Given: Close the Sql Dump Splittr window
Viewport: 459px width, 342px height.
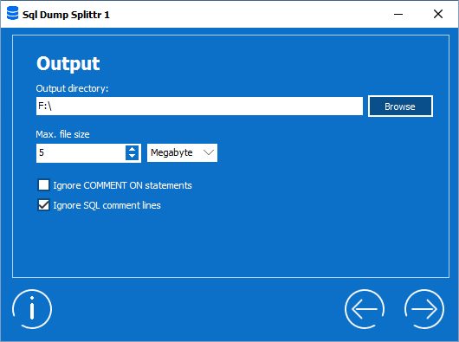Looking at the screenshot, I should (x=438, y=14).
